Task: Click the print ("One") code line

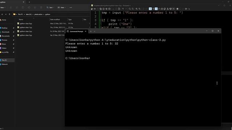Action: tap(120, 24)
